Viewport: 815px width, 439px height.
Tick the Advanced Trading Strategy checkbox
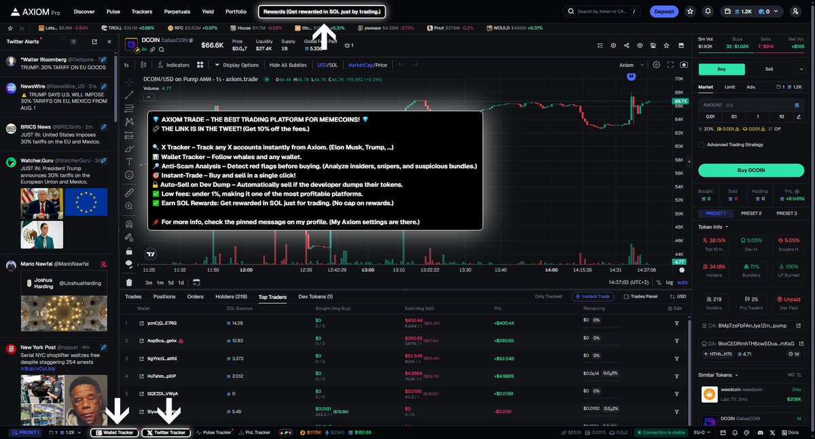point(701,144)
